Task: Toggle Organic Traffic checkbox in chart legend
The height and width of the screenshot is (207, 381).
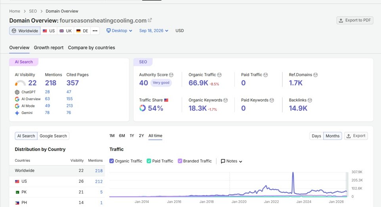Action: 111,161
